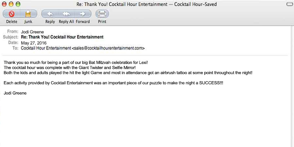This screenshot has height=147, width=294.
Task: Minimize the window using the yellow button
Action: [11, 4]
